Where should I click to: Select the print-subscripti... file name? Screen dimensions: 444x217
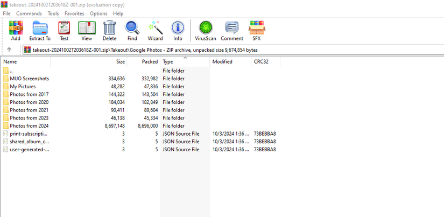click(x=29, y=134)
